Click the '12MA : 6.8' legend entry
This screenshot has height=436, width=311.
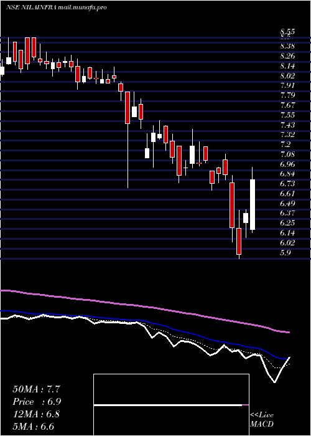36,414
